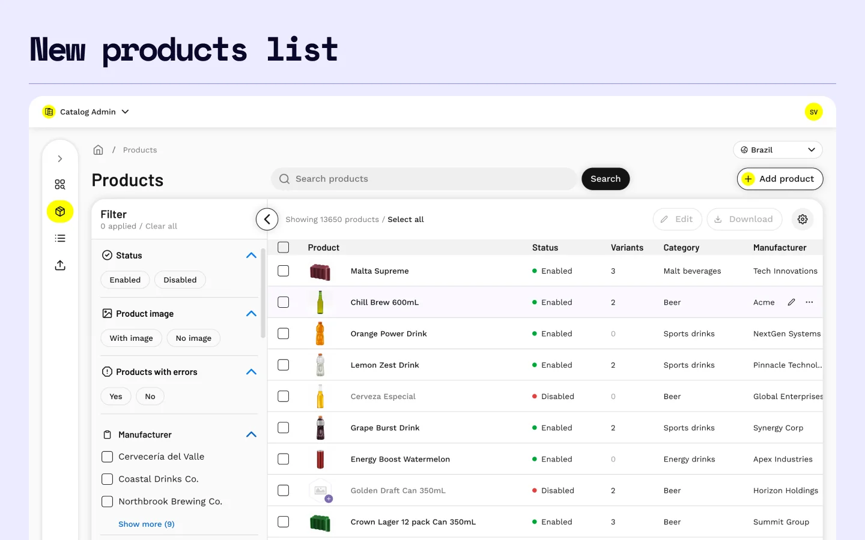Expand the sidebar with the arrow icon
865x540 pixels.
(60, 159)
